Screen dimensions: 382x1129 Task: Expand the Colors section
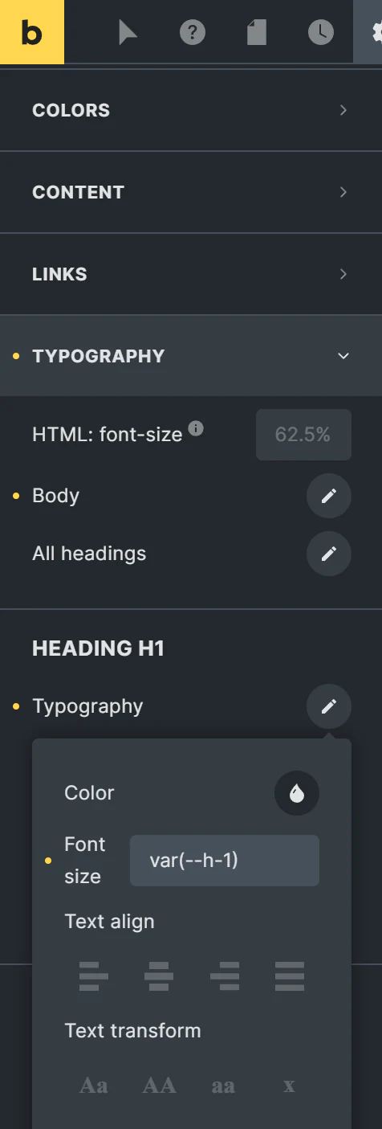(191, 110)
